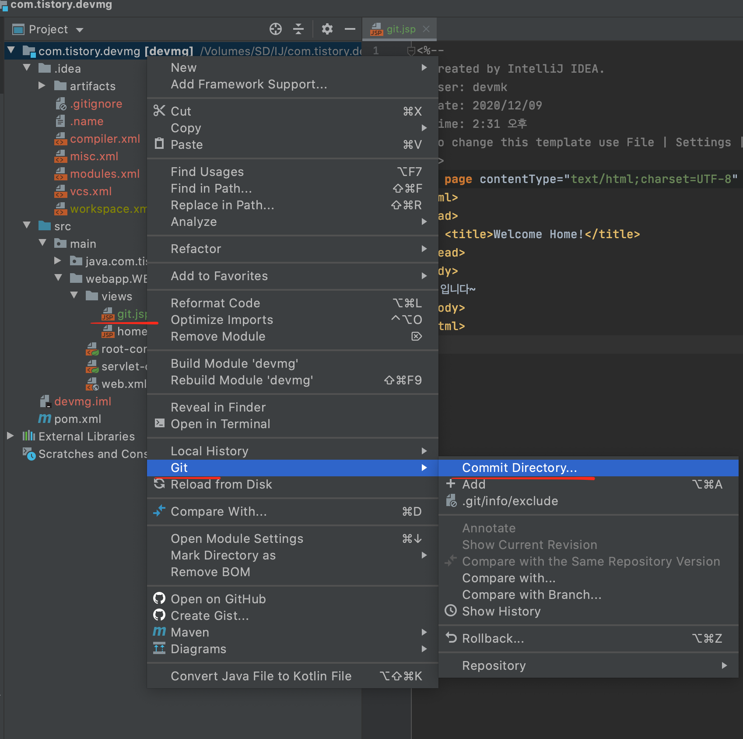This screenshot has height=739, width=743.
Task: Click the Maven 'm' icon beside pom.xml
Action: 45,419
